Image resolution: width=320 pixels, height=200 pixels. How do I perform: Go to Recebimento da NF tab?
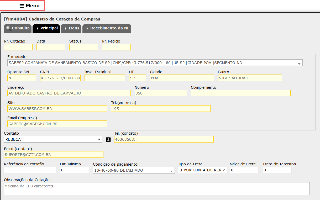tap(107, 28)
